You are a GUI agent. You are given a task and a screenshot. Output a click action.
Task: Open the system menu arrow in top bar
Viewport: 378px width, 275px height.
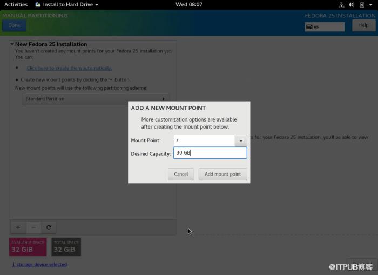pos(370,4)
